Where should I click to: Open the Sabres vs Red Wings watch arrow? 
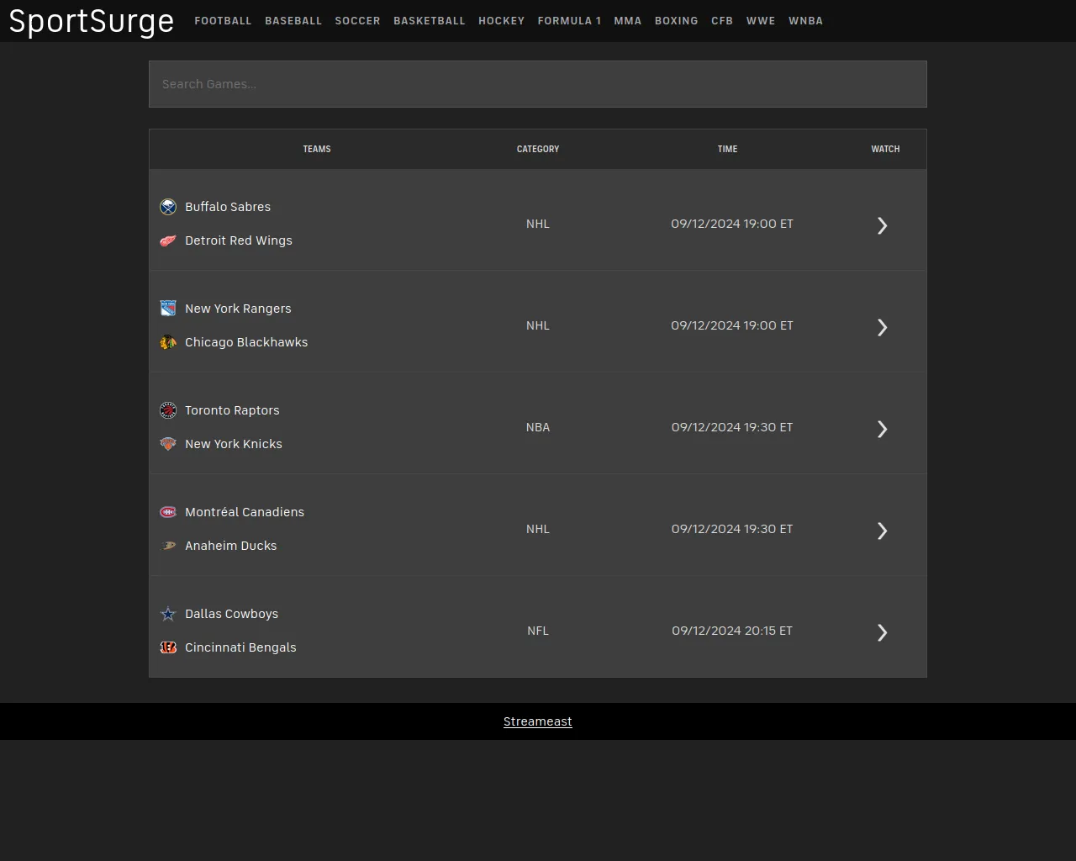[882, 225]
